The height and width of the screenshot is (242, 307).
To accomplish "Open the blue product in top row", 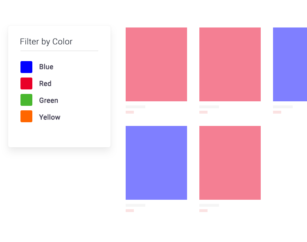I will (290, 64).
